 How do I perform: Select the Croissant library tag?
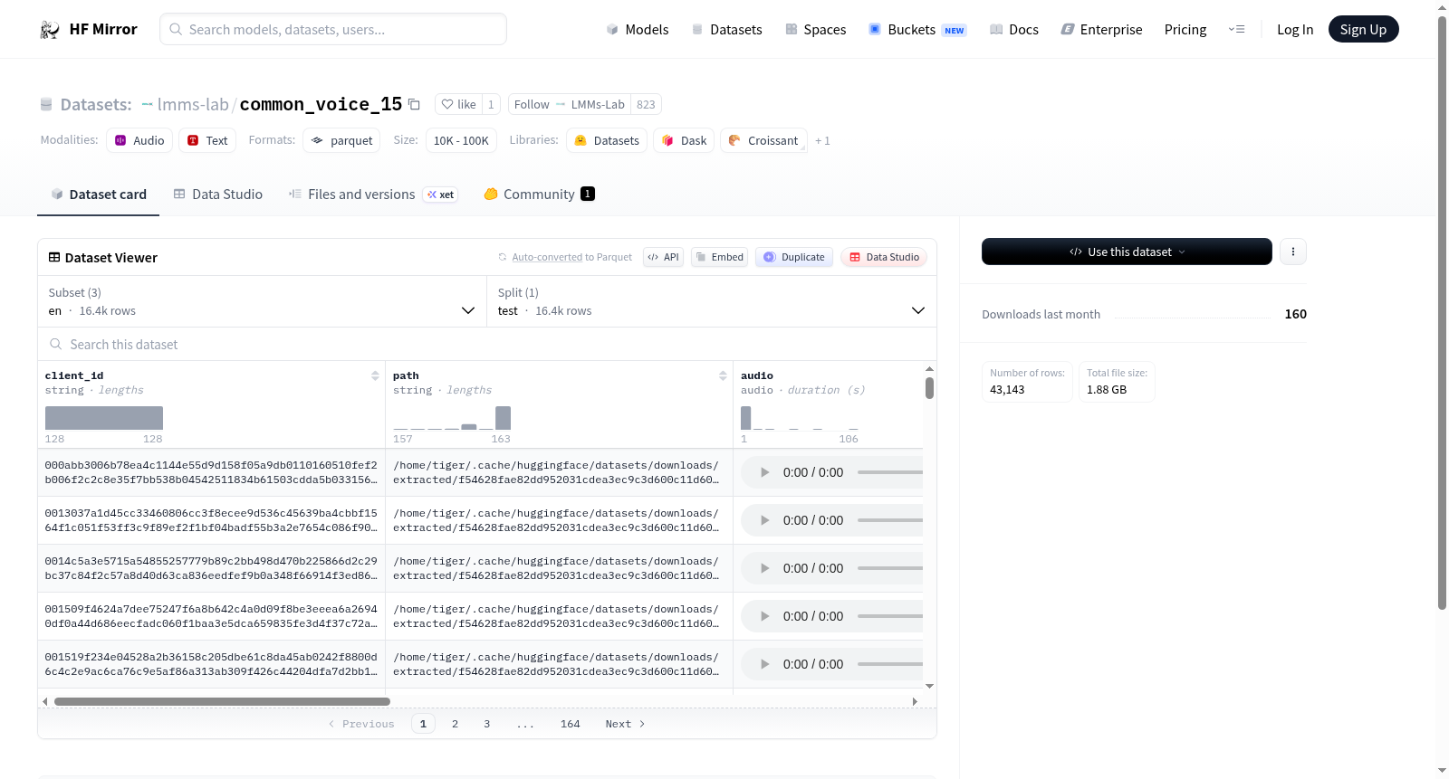point(763,140)
